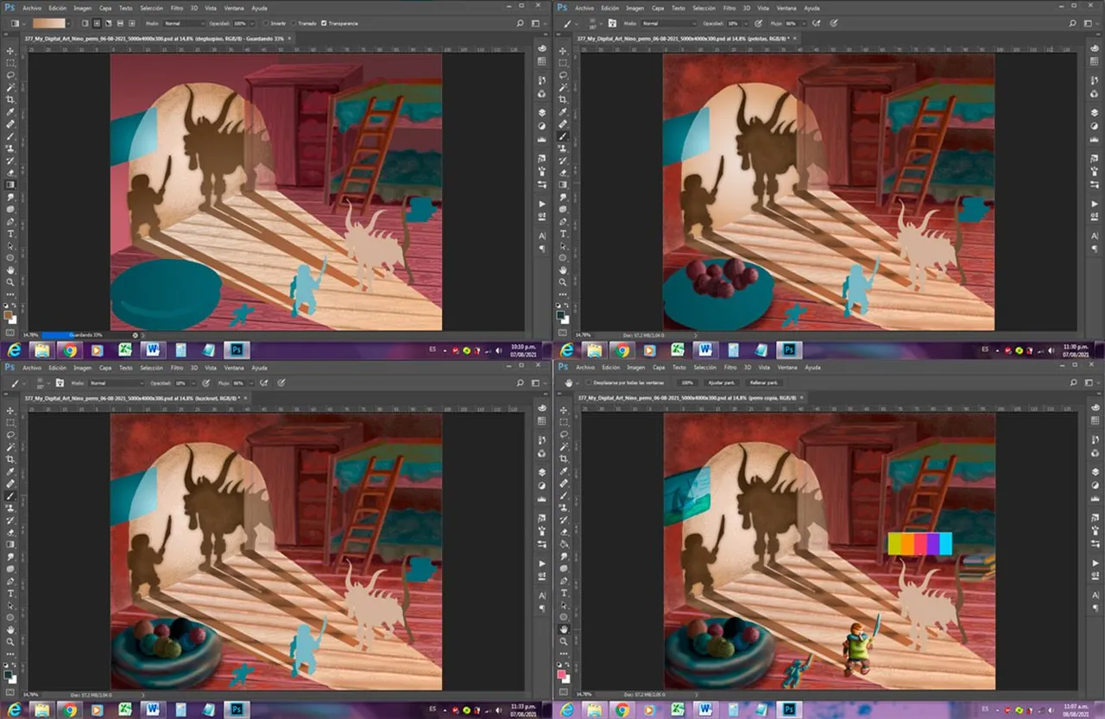Select the Lasso tool in the top-left window

point(10,75)
